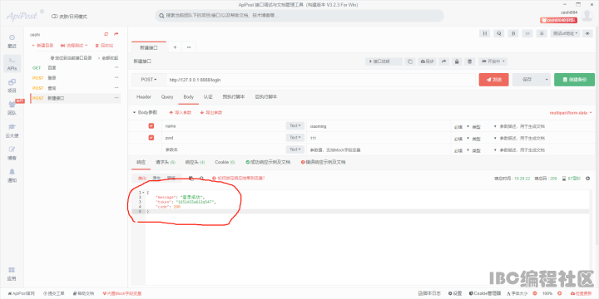
Task: Click the H button in the top toolbar
Action: pos(484,33)
